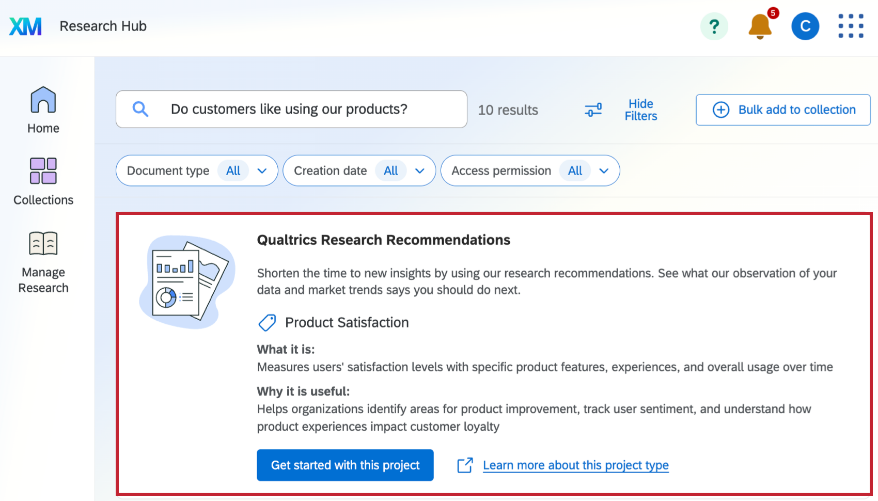This screenshot has height=501, width=878.
Task: Click inside the search query field
Action: pyautogui.click(x=289, y=109)
